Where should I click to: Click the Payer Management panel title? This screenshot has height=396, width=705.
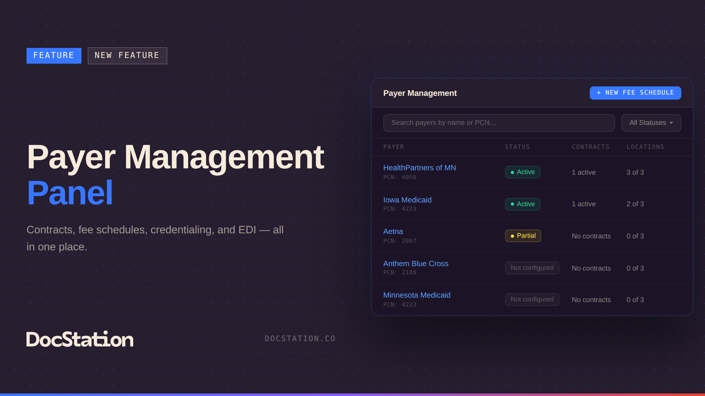point(420,93)
